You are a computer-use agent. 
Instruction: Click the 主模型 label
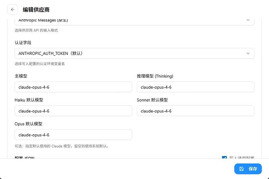click(21, 76)
